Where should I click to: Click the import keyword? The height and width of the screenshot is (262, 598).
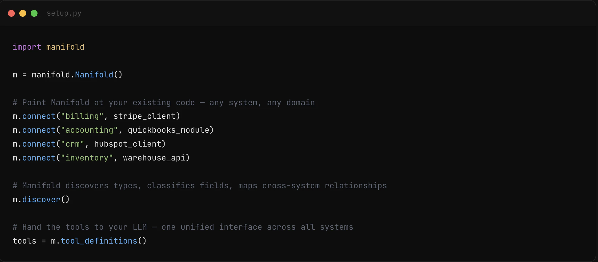click(27, 47)
